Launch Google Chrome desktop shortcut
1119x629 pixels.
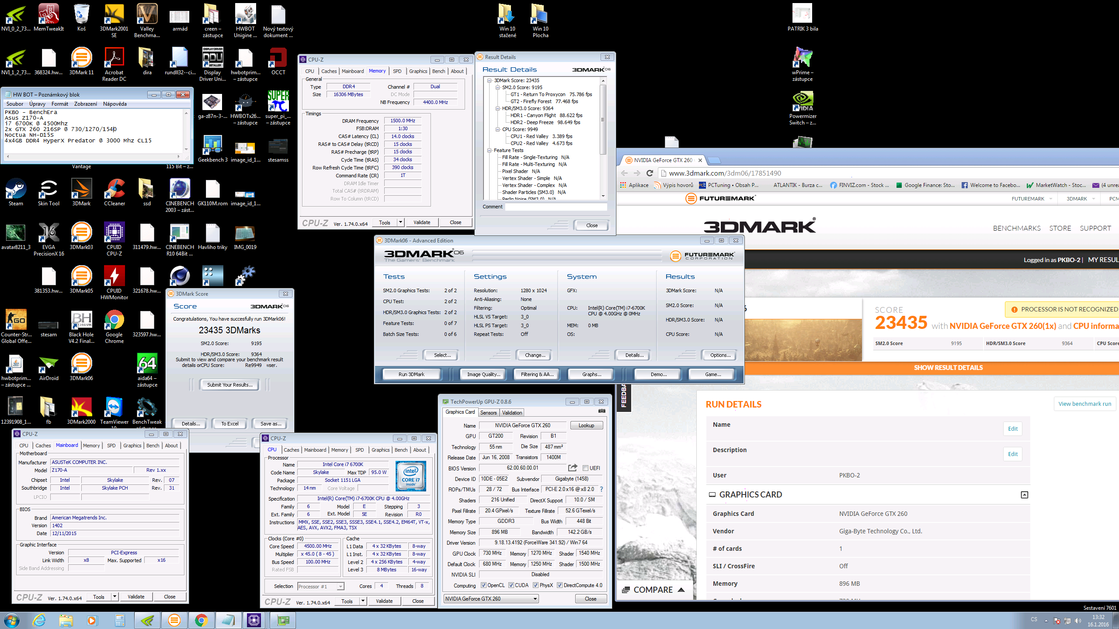114,326
